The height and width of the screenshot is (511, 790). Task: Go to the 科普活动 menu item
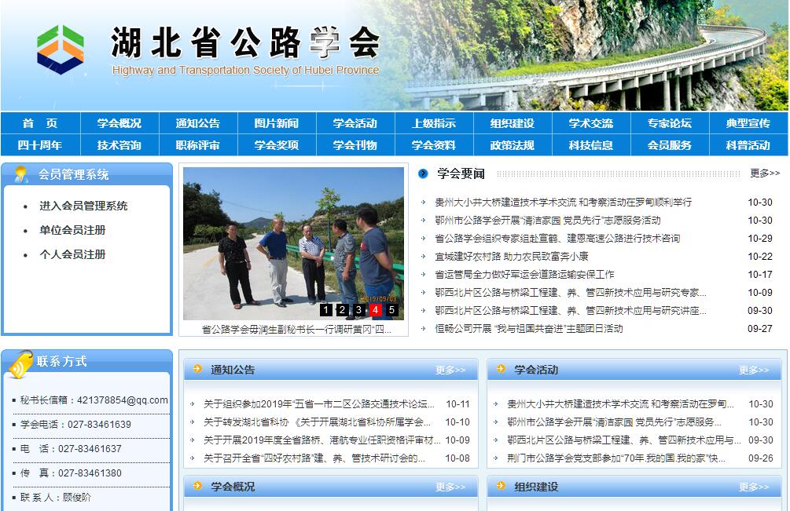click(x=748, y=145)
